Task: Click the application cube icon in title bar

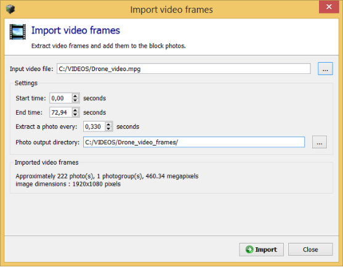Action: [x=10, y=9]
